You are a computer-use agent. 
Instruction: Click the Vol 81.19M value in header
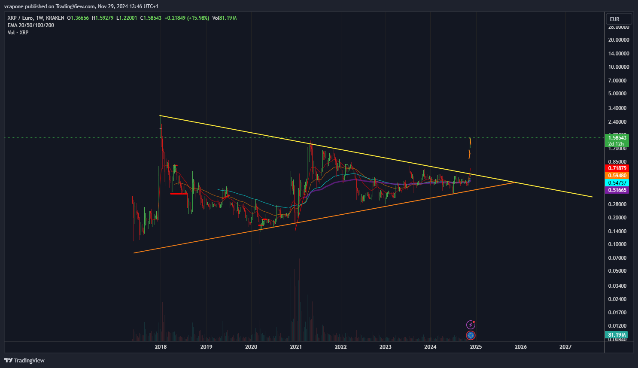(x=225, y=18)
